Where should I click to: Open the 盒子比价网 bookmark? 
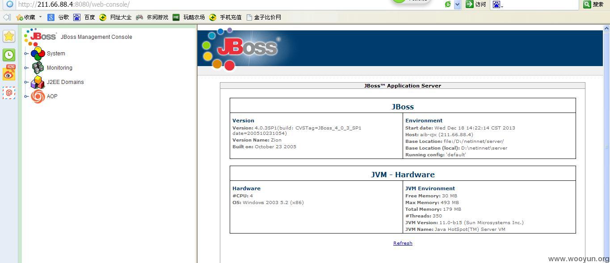(x=264, y=17)
